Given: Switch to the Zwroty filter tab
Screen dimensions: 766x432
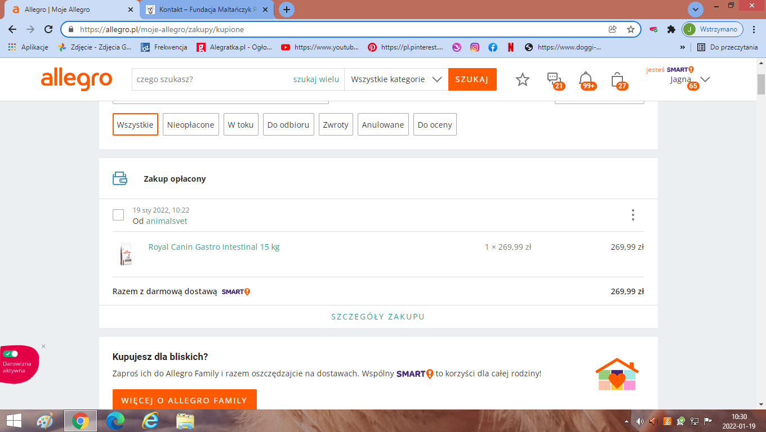Looking at the screenshot, I should [x=336, y=125].
